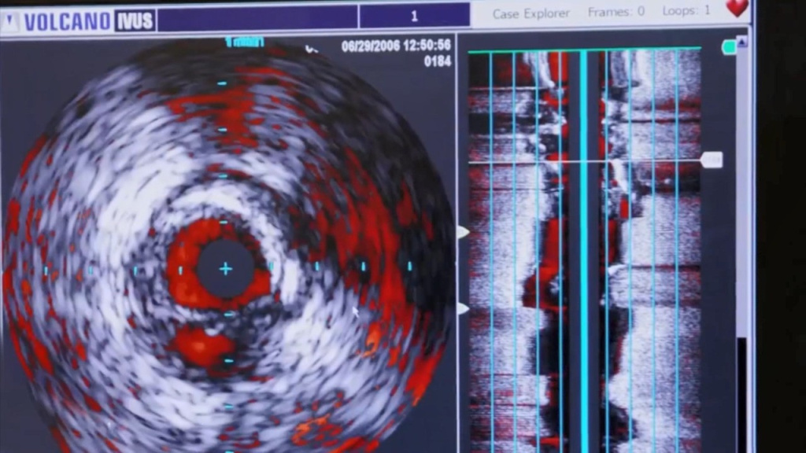Click the scrollbar up arrow

click(x=741, y=42)
